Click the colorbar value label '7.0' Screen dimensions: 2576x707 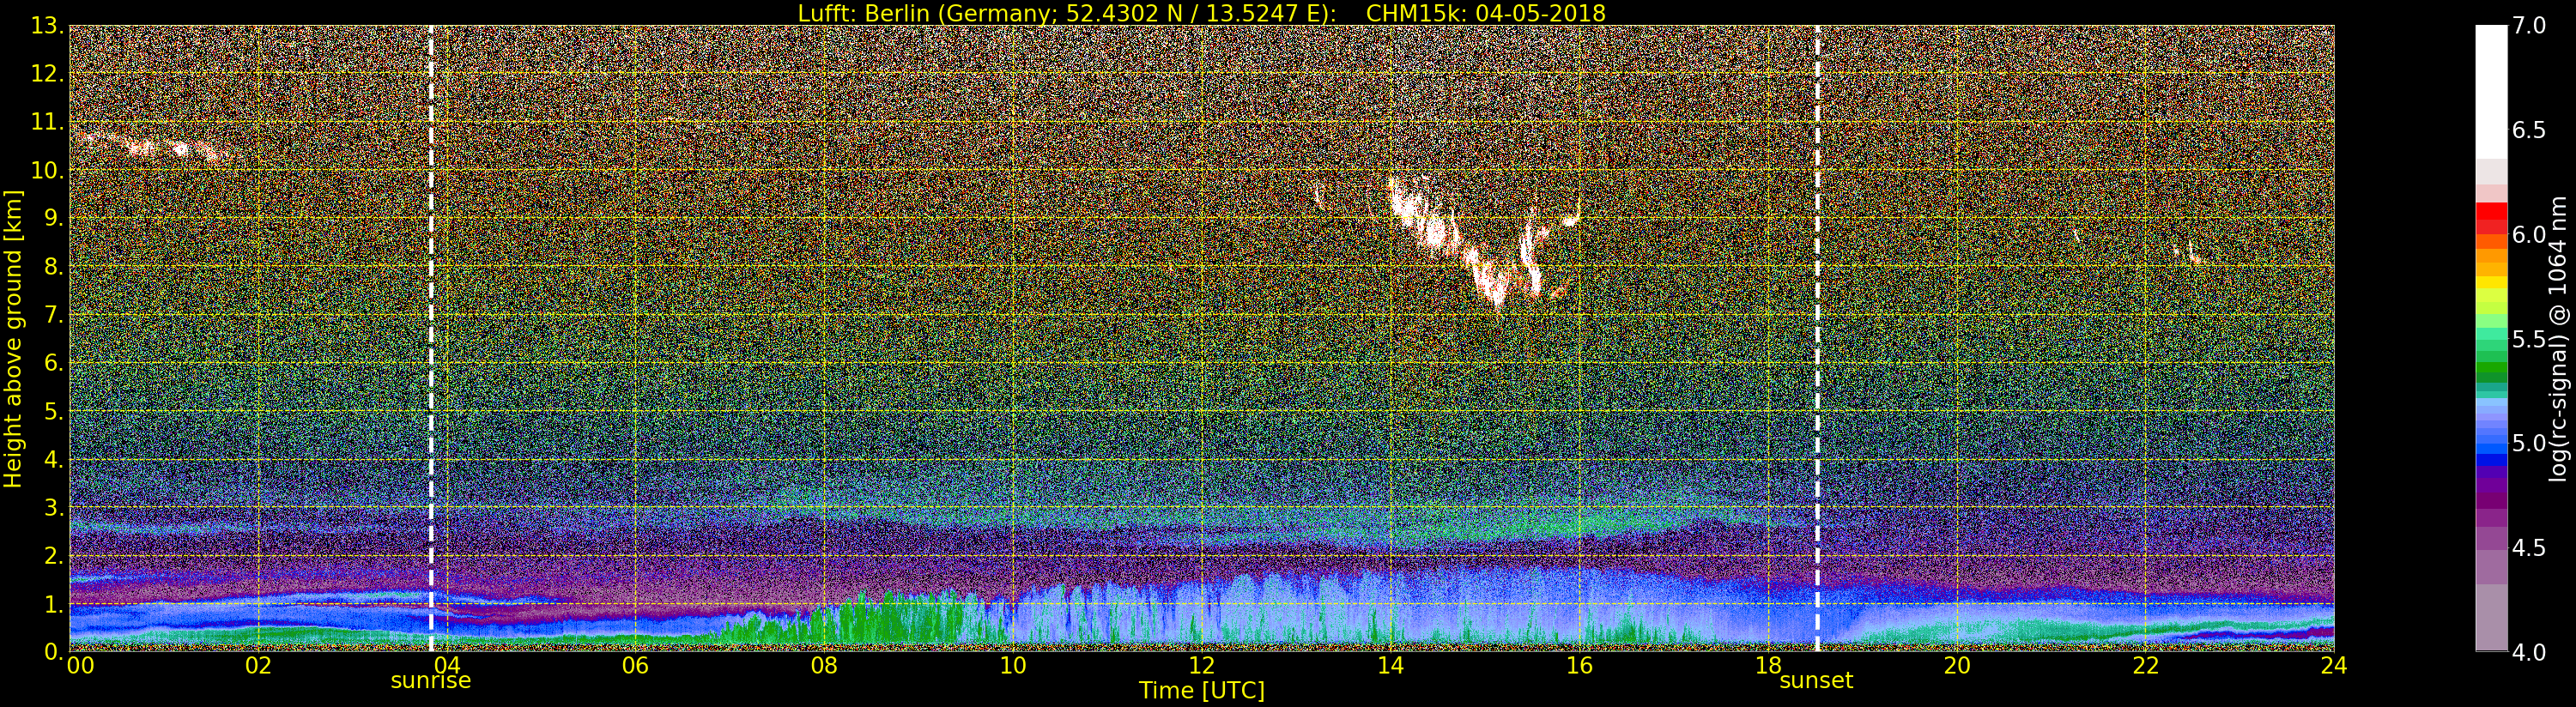pyautogui.click(x=2529, y=26)
